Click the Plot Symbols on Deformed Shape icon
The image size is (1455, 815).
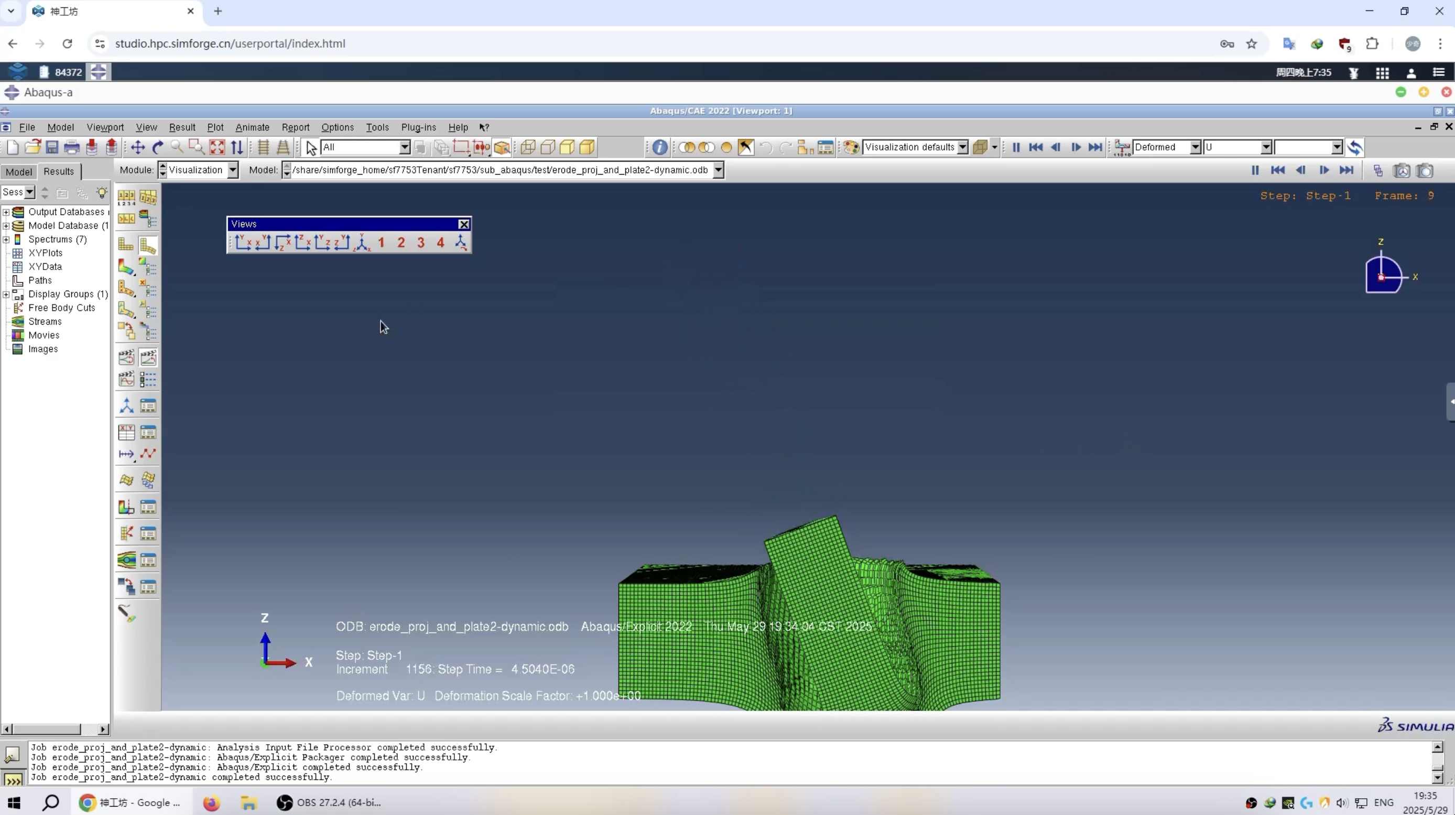126,288
